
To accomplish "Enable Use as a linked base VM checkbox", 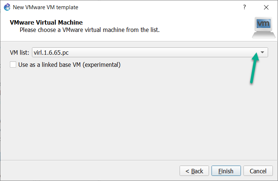I will pyautogui.click(x=13, y=65).
